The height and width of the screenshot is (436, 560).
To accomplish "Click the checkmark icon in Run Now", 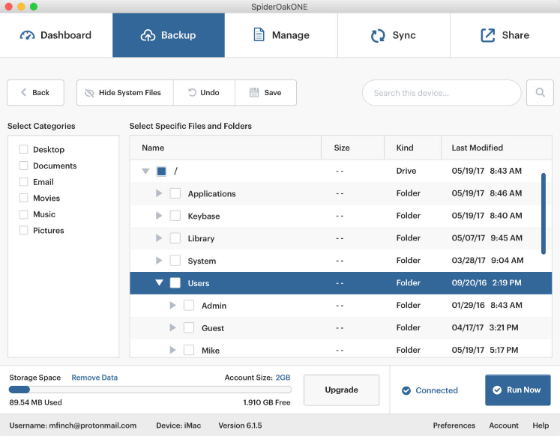I will [497, 390].
